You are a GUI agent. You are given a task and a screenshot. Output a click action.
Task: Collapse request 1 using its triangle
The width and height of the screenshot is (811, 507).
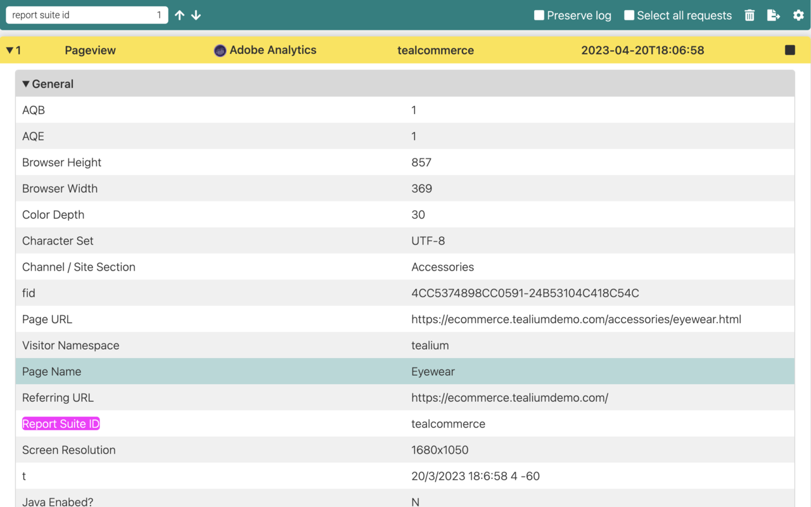[10, 50]
